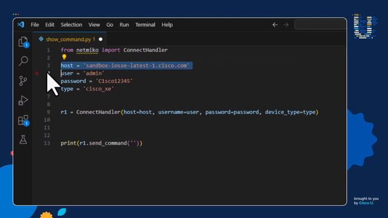The height and width of the screenshot is (218, 388).
Task: Click the 'cisco_xe' type string
Action: pyautogui.click(x=98, y=89)
